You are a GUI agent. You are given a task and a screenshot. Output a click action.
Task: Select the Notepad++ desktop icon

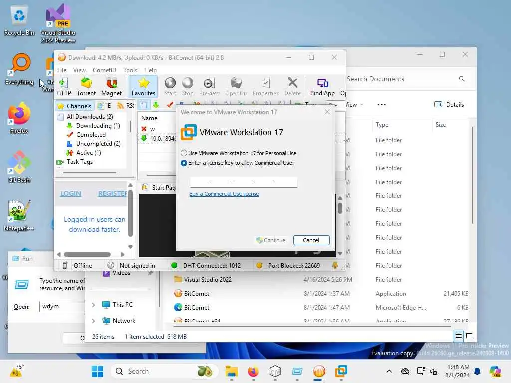[19, 215]
